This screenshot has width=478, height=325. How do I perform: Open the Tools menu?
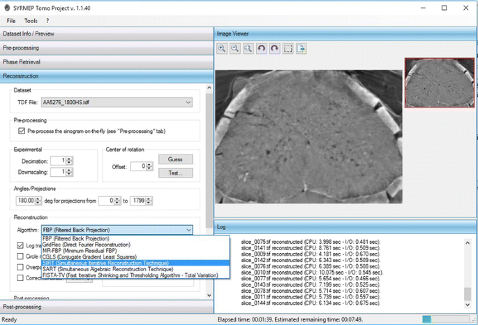tap(31, 21)
